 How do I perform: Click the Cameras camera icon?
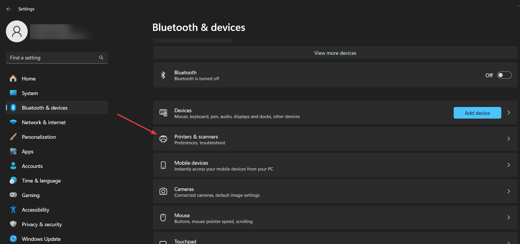tap(163, 191)
